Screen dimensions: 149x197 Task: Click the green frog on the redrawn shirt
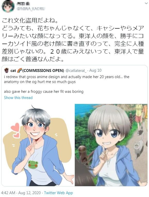33,164
